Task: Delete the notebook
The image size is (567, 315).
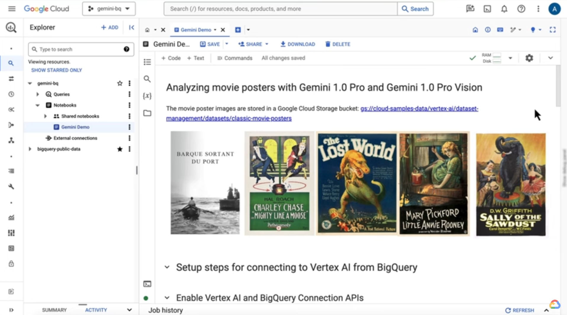Action: tap(338, 44)
